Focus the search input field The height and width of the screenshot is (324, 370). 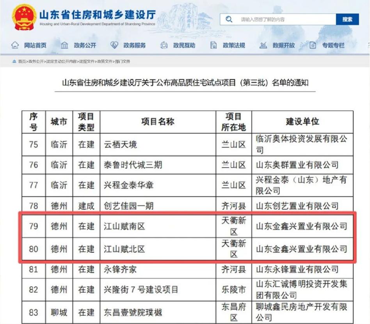278,20
